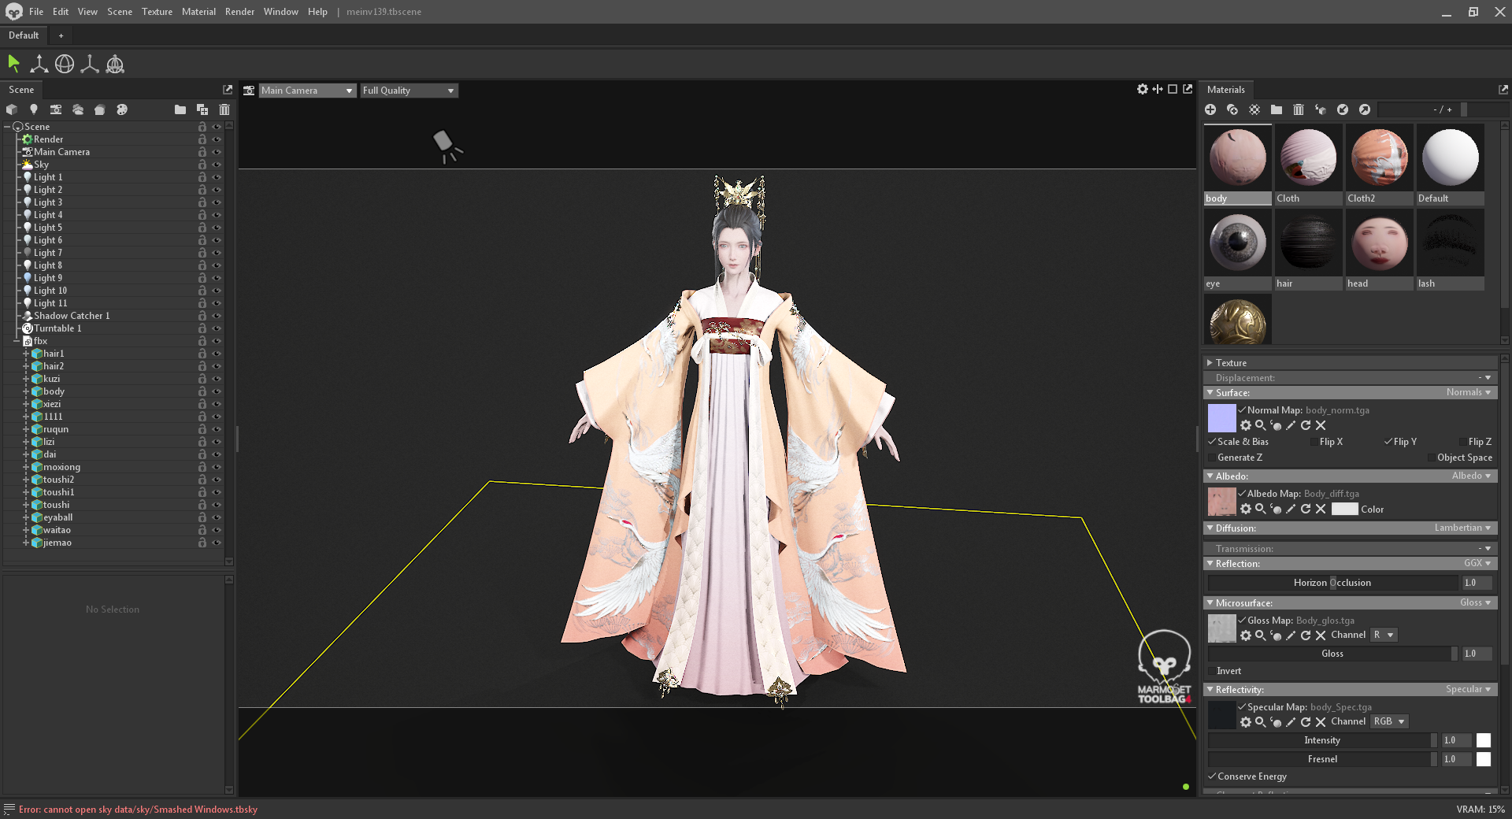Open the Help menu

[317, 12]
